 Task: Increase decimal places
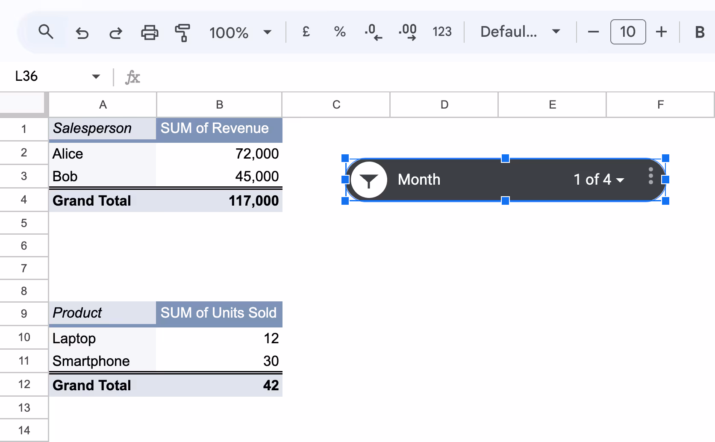coord(407,32)
